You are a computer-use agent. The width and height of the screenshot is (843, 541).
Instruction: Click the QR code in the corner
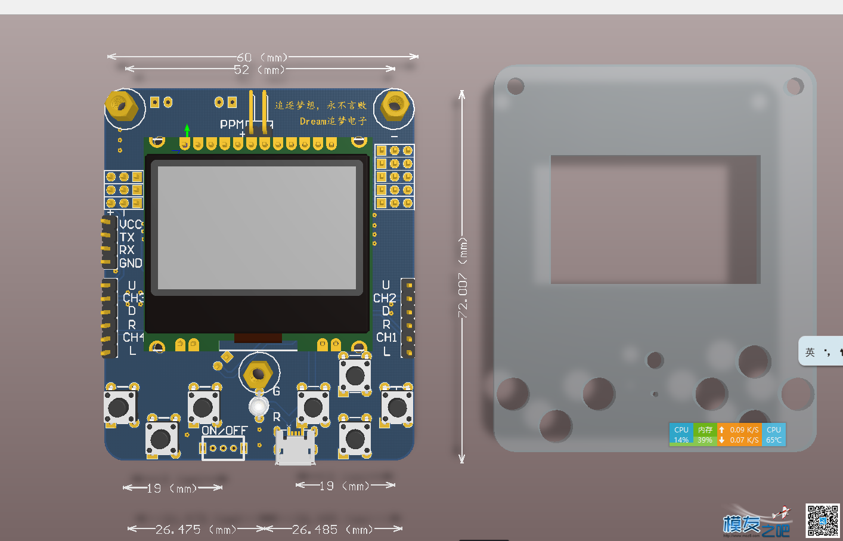(x=823, y=520)
